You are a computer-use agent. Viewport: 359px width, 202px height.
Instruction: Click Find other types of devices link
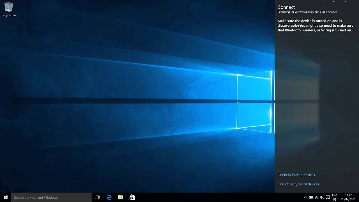(x=298, y=184)
